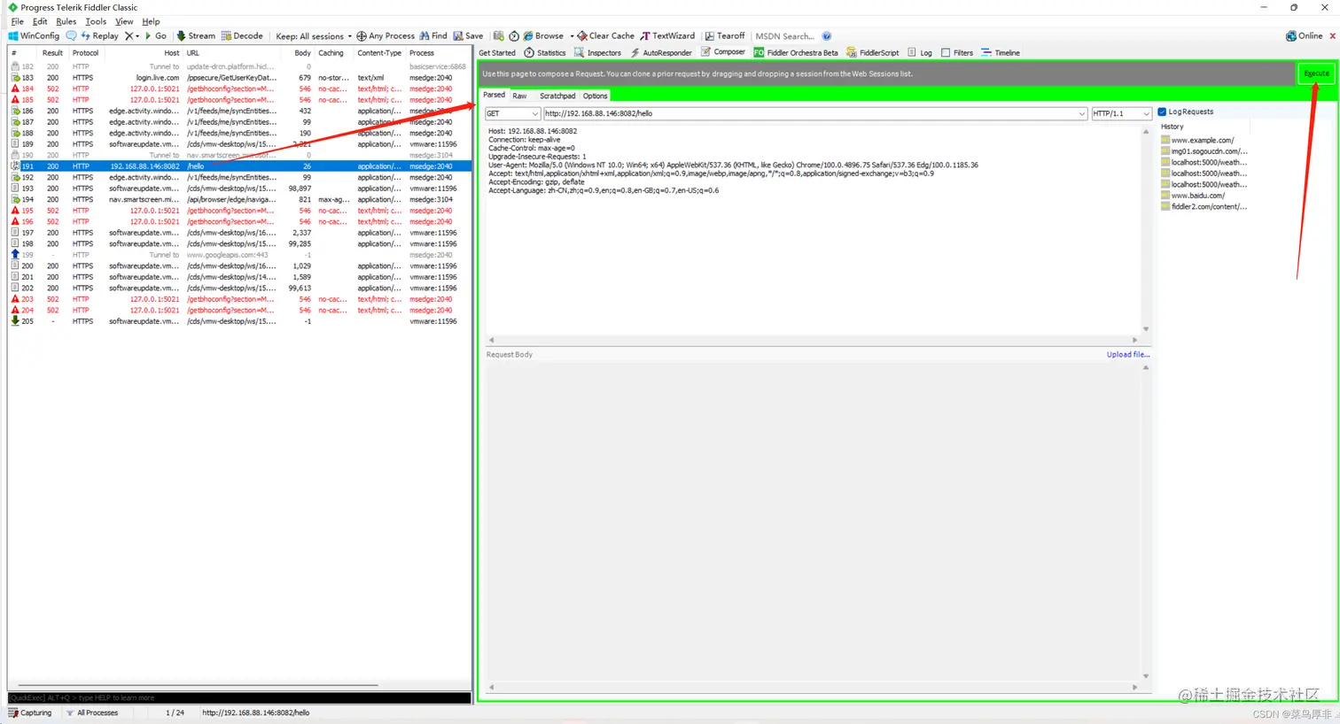
Task: Click the upload arrow icon of session 199
Action: coord(15,255)
